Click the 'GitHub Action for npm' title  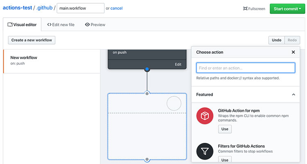tap(239, 111)
